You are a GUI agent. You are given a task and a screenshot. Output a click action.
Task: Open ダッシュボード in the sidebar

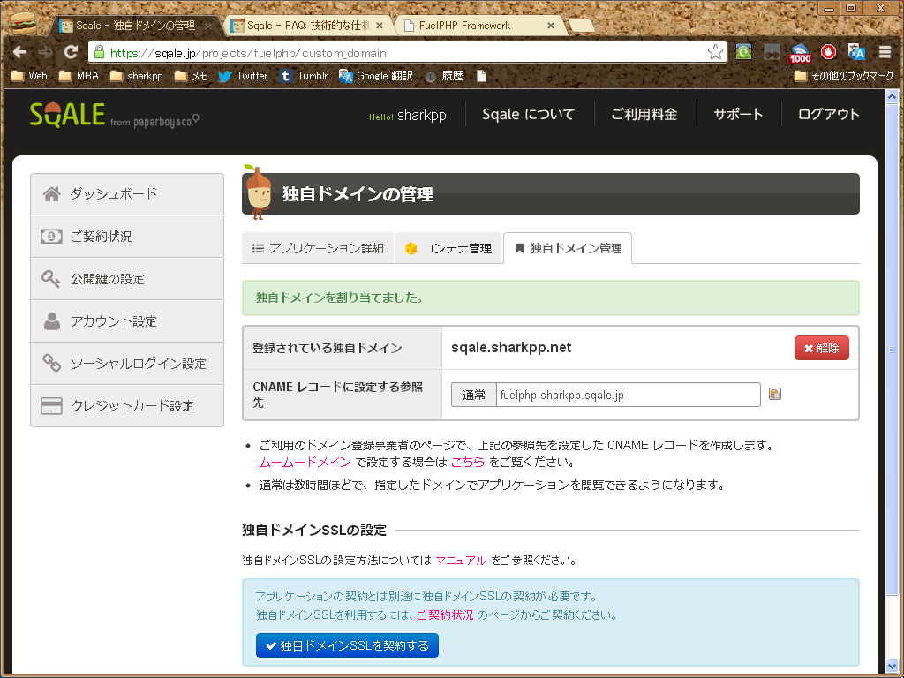point(127,193)
